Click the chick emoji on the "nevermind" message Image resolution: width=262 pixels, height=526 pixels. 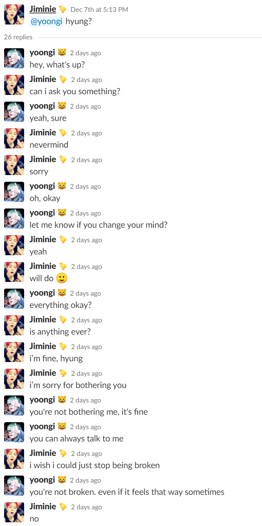[63, 133]
